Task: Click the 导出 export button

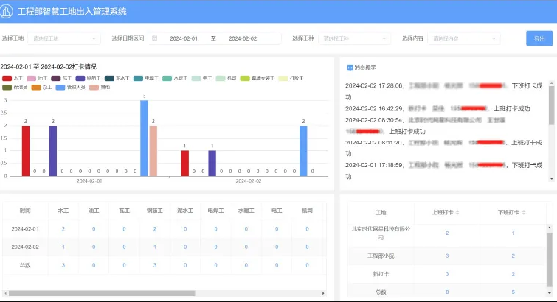Action: pyautogui.click(x=539, y=38)
